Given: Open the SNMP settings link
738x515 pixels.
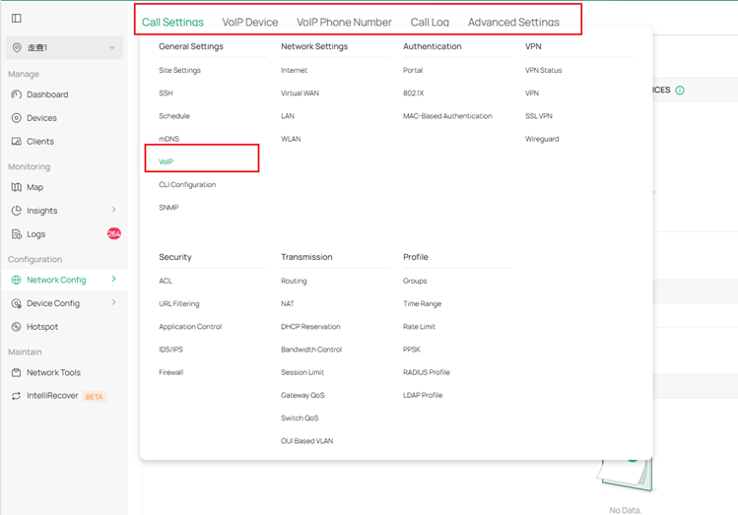Looking at the screenshot, I should pos(168,208).
